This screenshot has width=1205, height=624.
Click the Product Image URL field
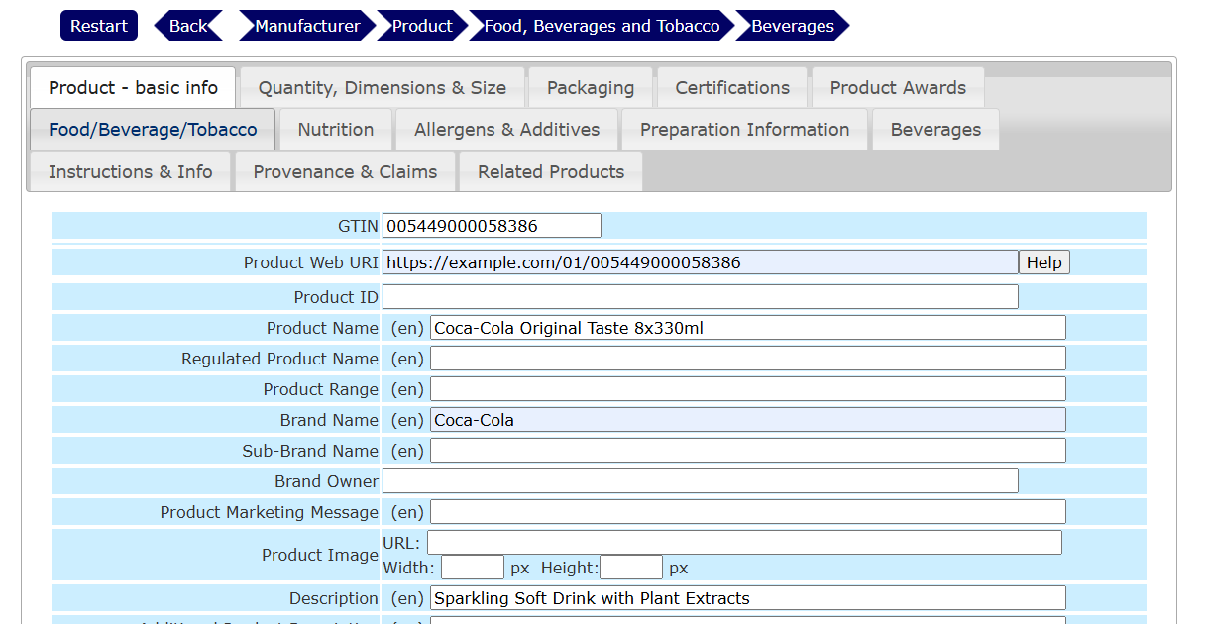point(744,543)
